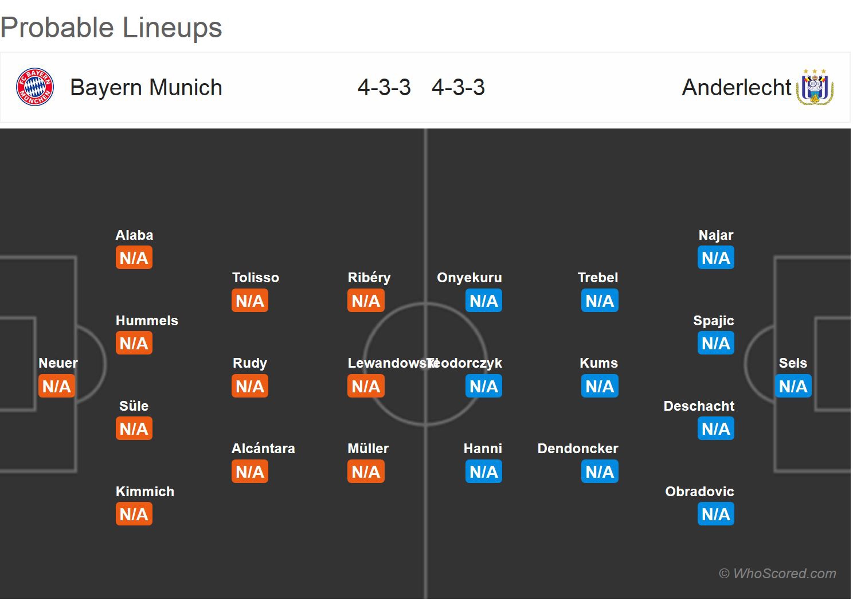Select player name Tolisso
853x600 pixels.
[x=255, y=278]
